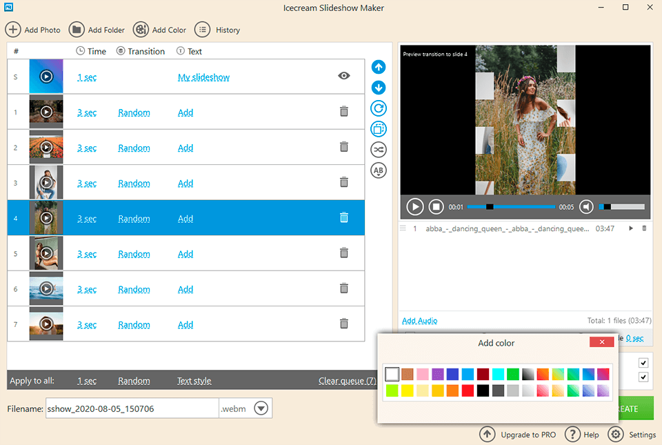662x445 pixels.
Task: Click Add Folder in the top toolbar
Action: [x=96, y=30]
